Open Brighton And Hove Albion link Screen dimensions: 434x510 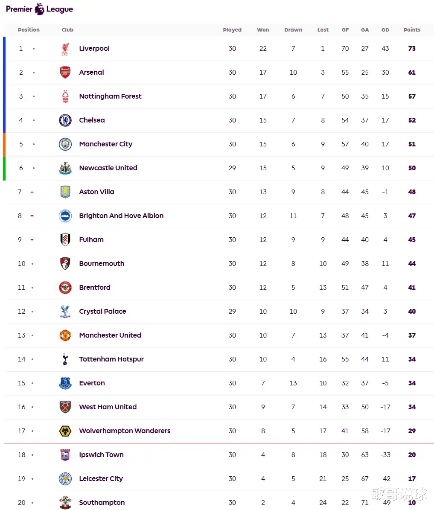pos(121,216)
